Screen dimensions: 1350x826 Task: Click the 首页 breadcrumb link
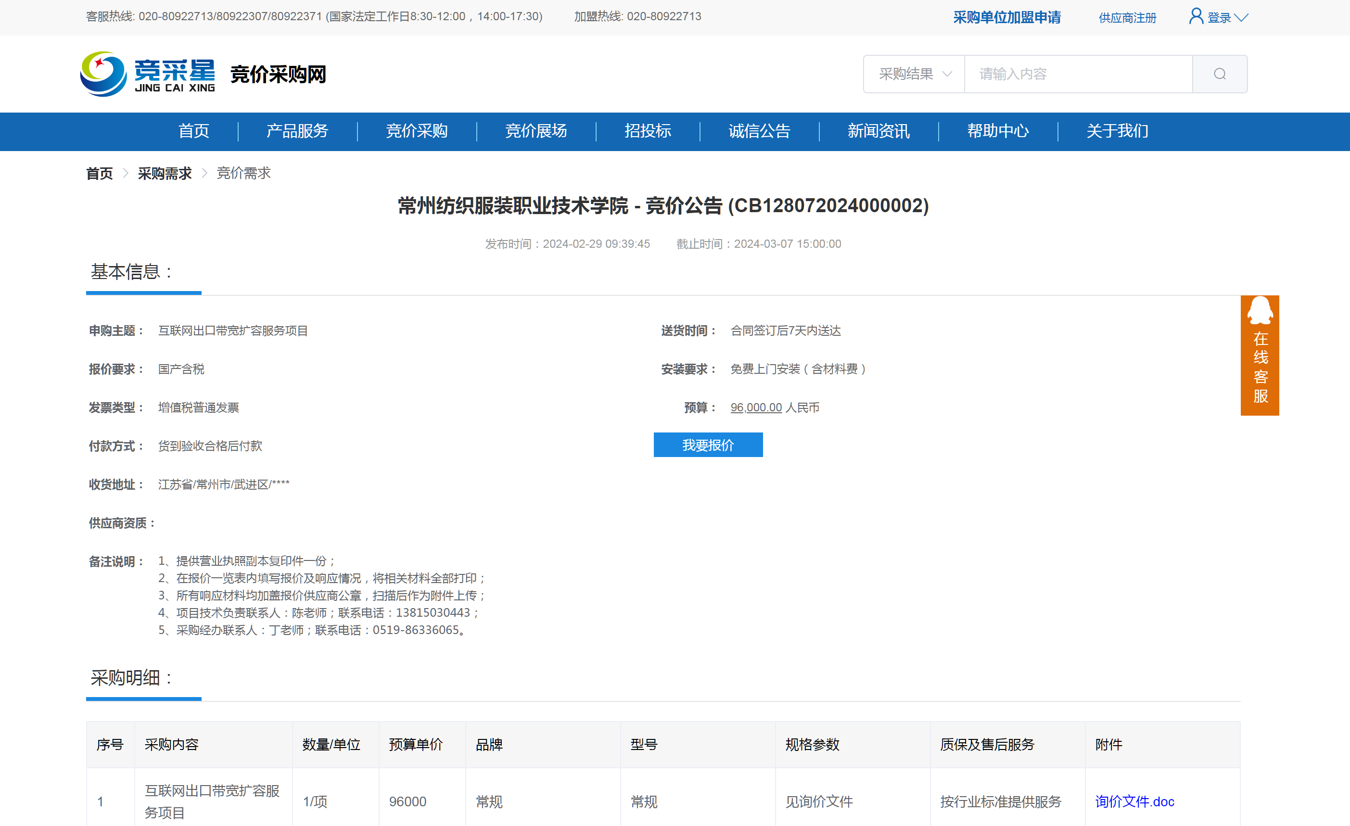click(x=99, y=174)
